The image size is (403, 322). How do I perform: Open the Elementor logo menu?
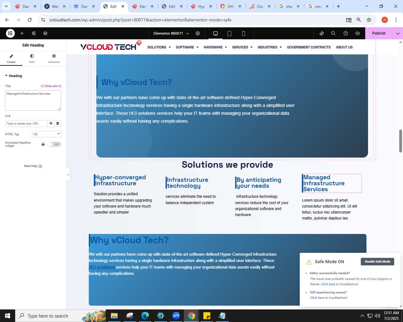tap(10, 33)
